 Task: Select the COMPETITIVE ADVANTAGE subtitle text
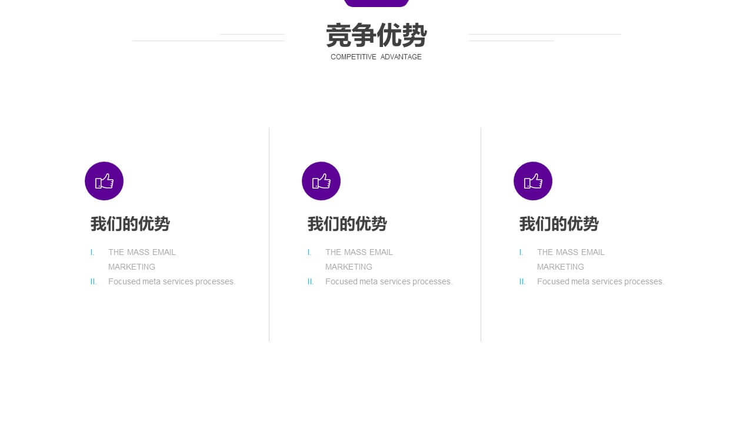[376, 57]
